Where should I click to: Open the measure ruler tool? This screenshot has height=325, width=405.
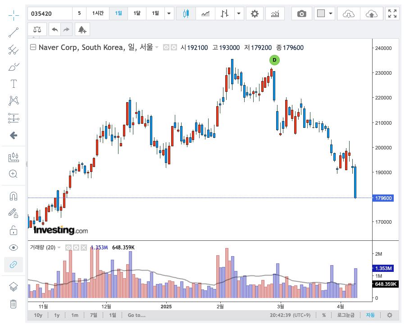(14, 157)
